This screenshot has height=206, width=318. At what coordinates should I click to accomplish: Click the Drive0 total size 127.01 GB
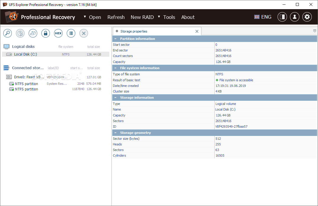[94, 77]
